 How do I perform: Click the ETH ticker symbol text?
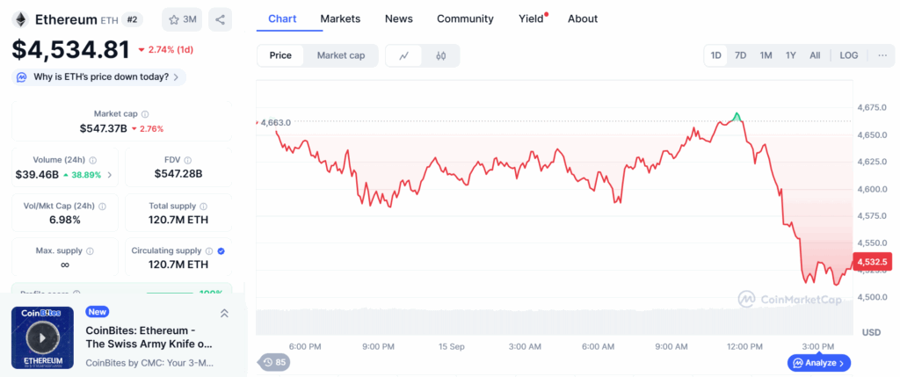pos(109,20)
